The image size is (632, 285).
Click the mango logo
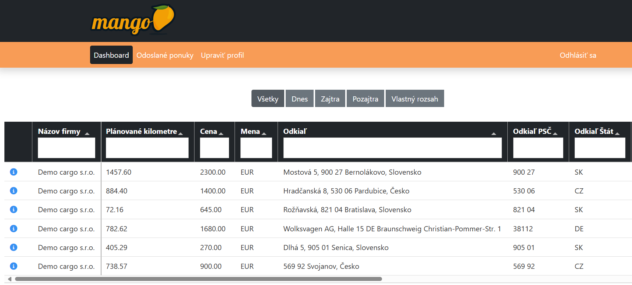click(x=132, y=20)
